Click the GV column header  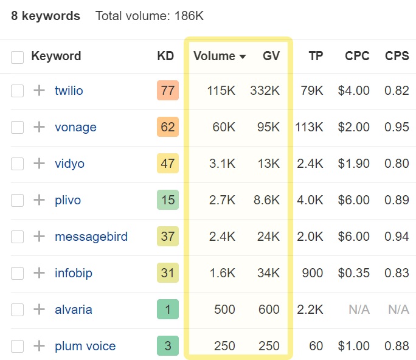point(271,56)
